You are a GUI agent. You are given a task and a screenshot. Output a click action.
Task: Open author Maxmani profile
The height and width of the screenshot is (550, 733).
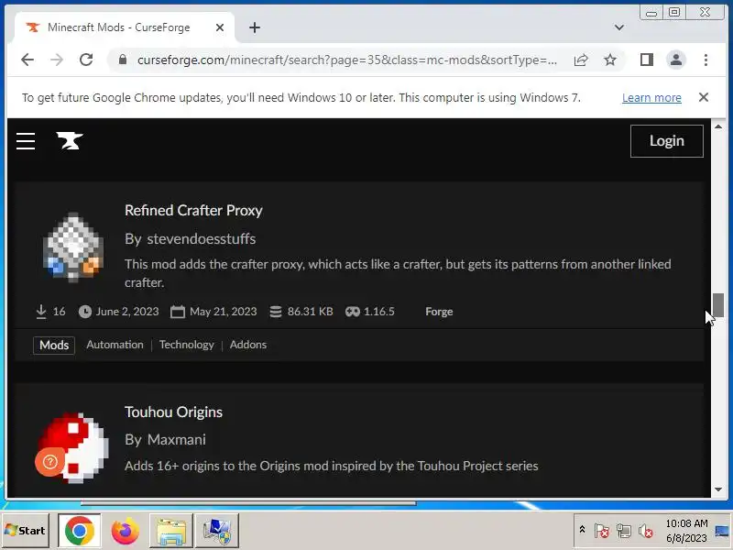coord(176,440)
